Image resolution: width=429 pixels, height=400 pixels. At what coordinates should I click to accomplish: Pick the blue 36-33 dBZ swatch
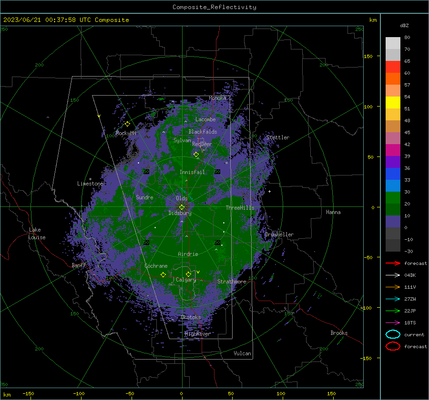[x=393, y=174]
